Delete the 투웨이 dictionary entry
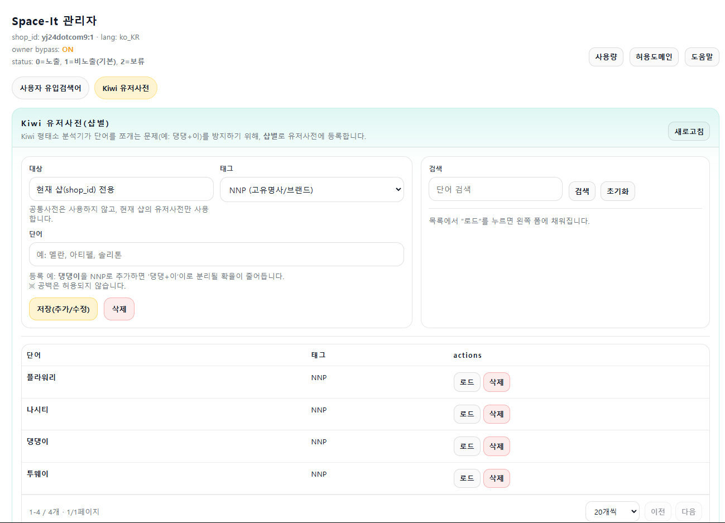Screen dimensions: 725x523 [x=496, y=478]
